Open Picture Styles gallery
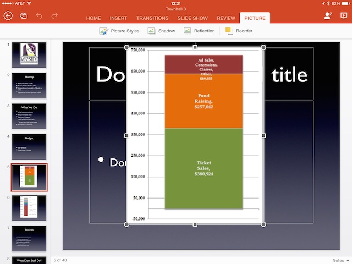 [x=119, y=31]
